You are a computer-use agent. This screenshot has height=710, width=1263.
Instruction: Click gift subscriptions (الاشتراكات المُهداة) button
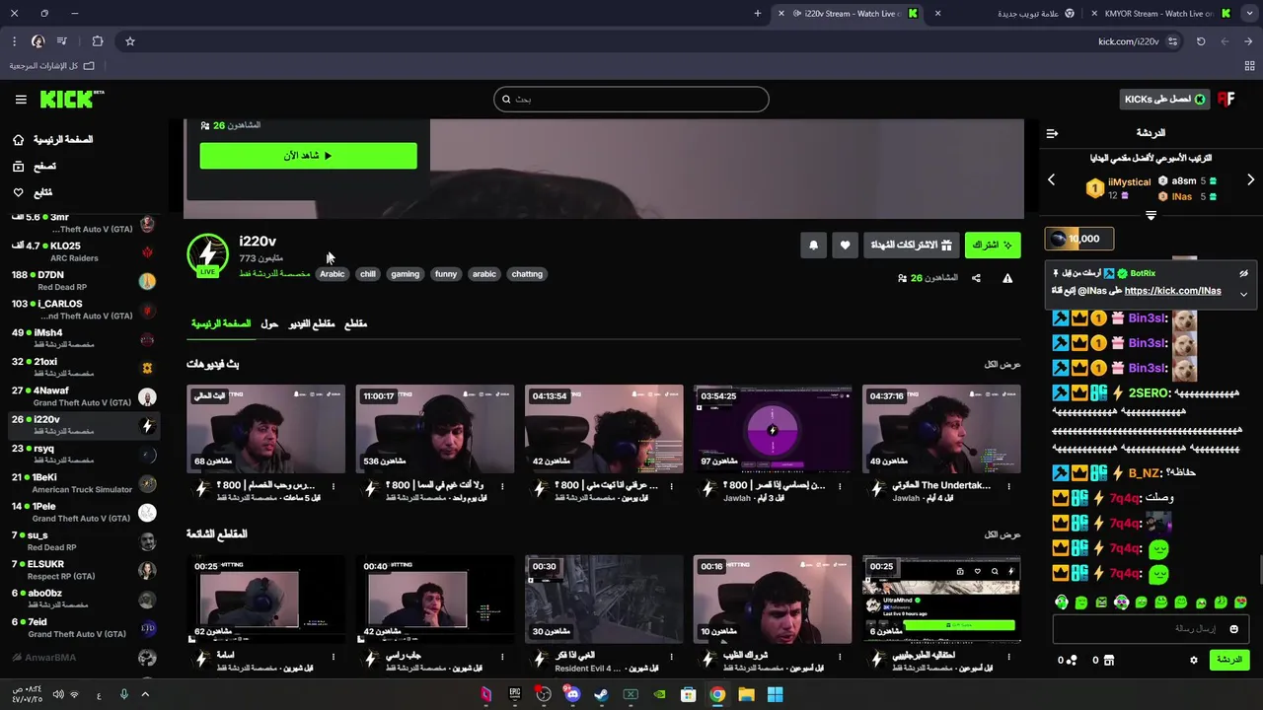pyautogui.click(x=911, y=246)
